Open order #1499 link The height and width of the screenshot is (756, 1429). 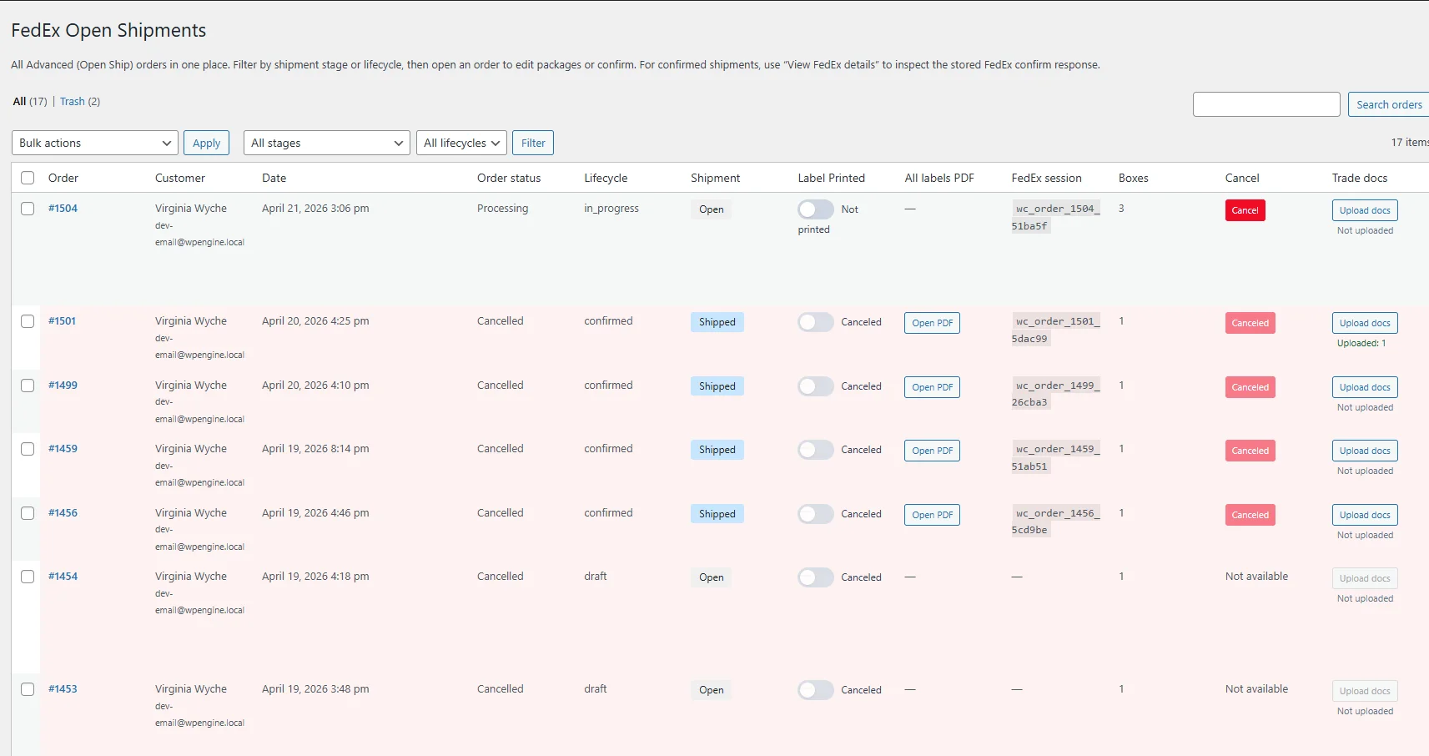63,386
